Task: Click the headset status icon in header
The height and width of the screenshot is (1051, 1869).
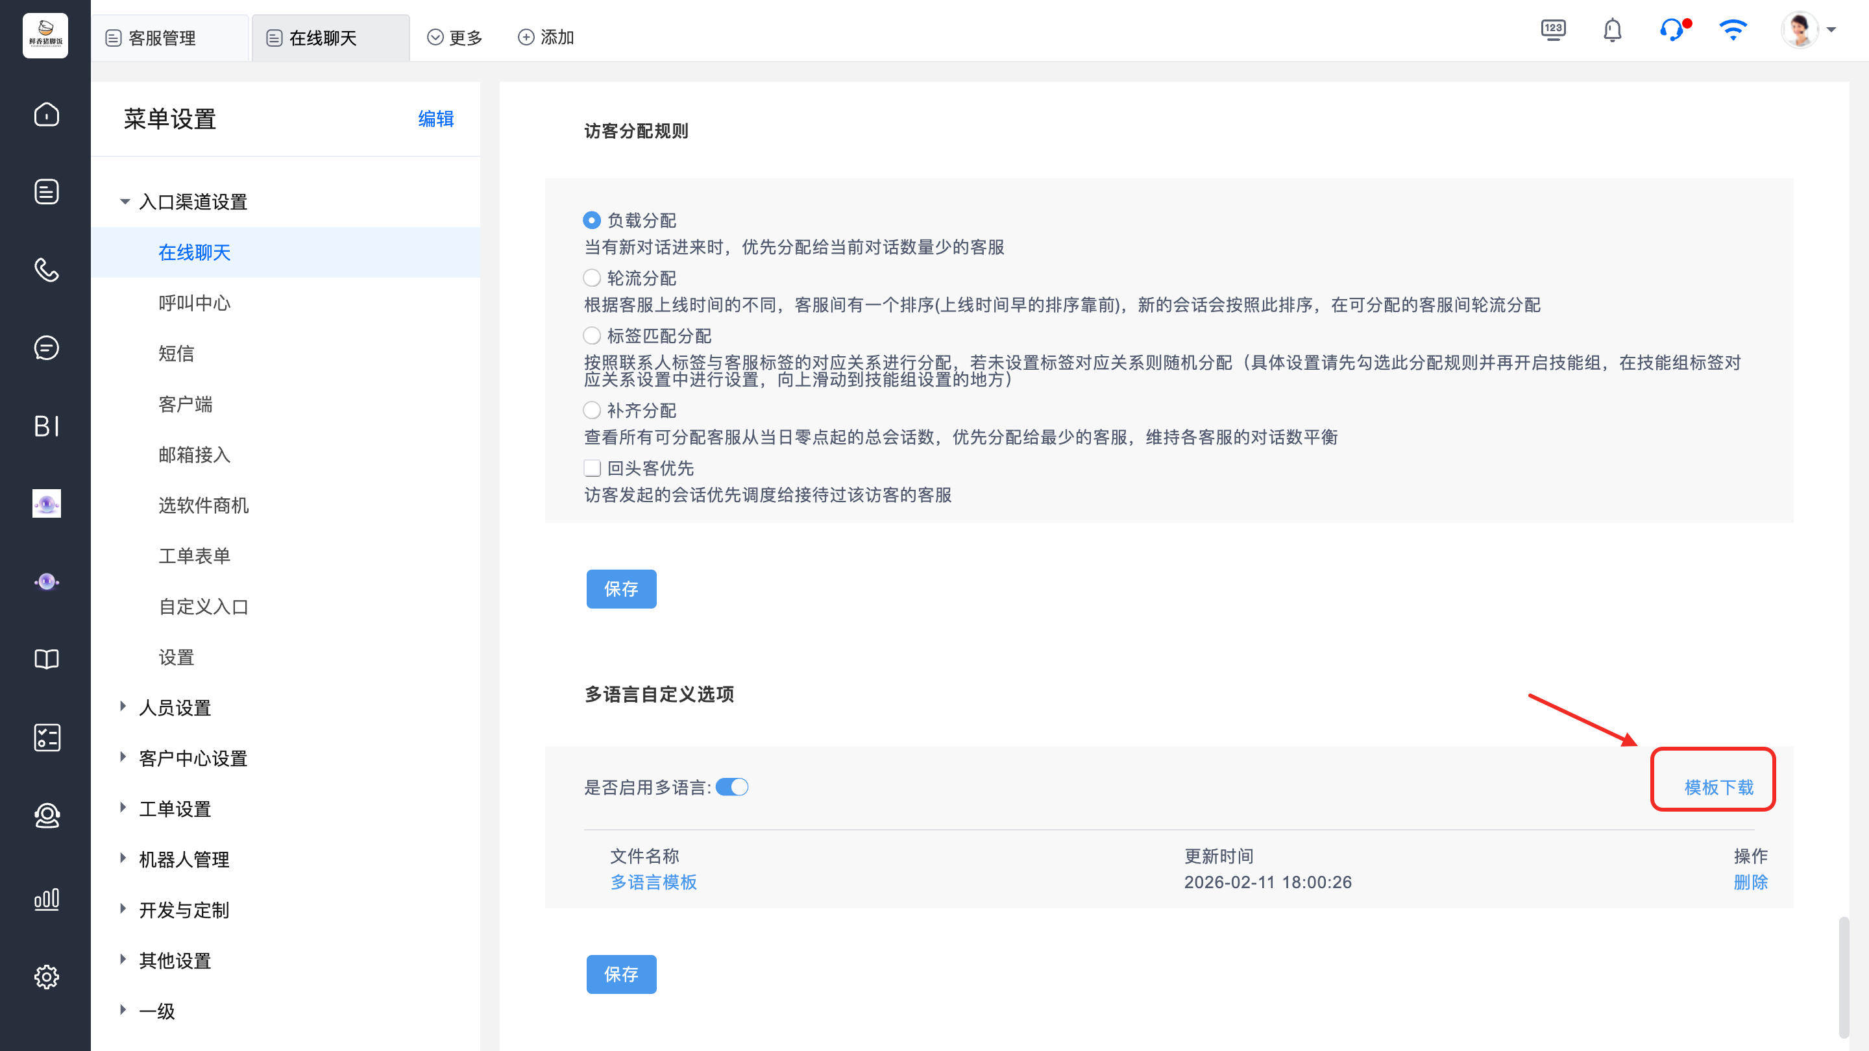Action: [1672, 30]
